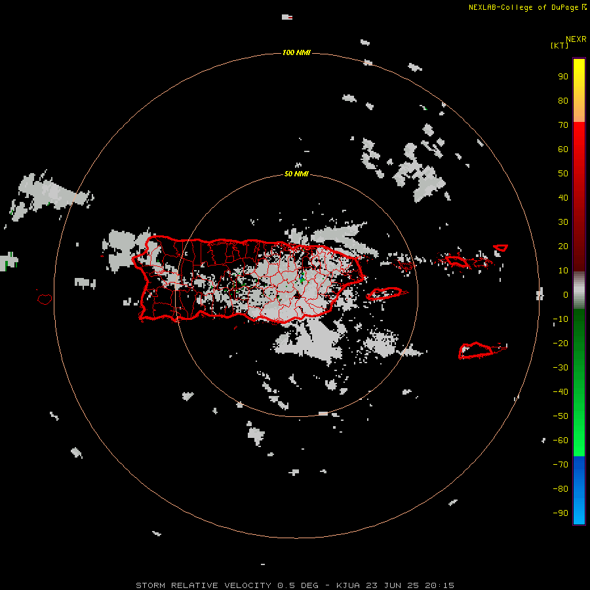Click the 90 value on the velocity scale
The image size is (590, 590).
tap(563, 77)
